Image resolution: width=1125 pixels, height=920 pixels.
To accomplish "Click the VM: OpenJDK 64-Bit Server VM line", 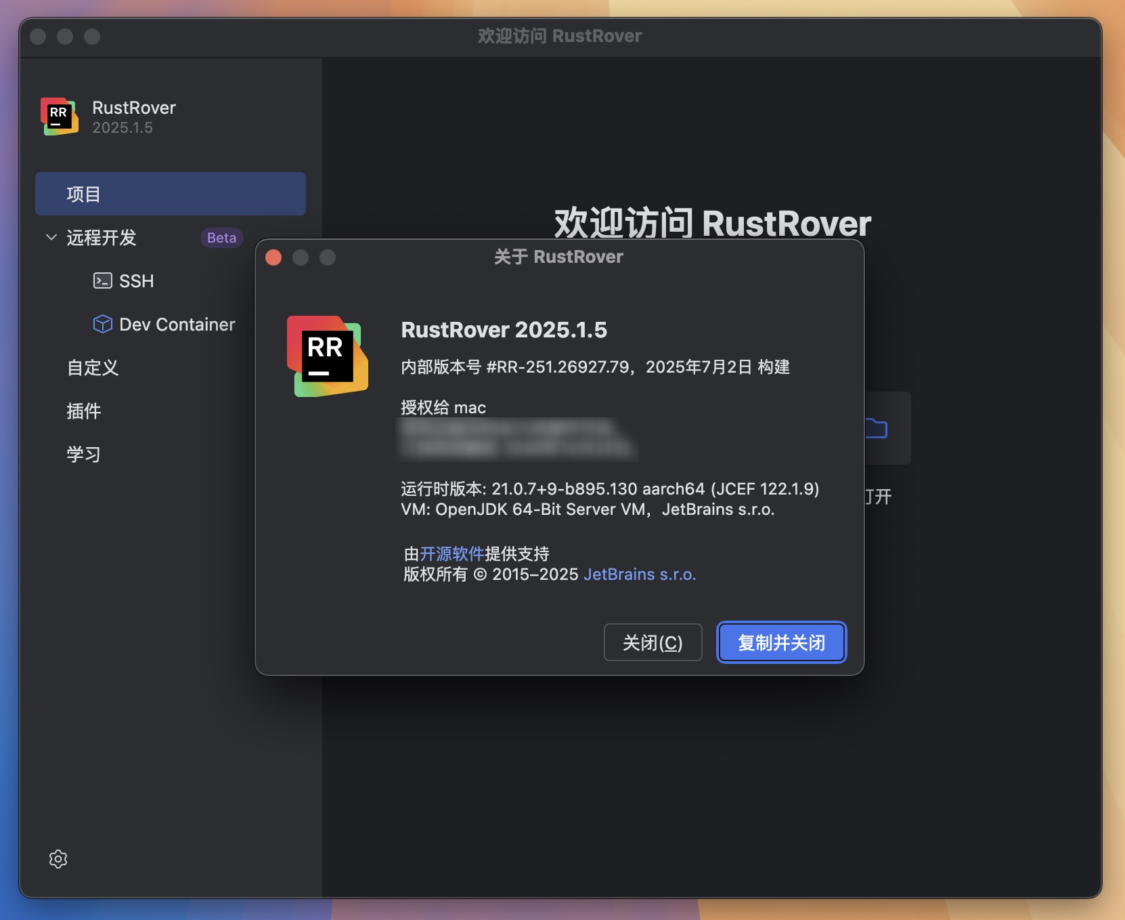I will click(x=588, y=509).
